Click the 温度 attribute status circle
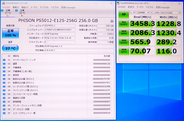This screenshot has height=121, width=184. 4,64
